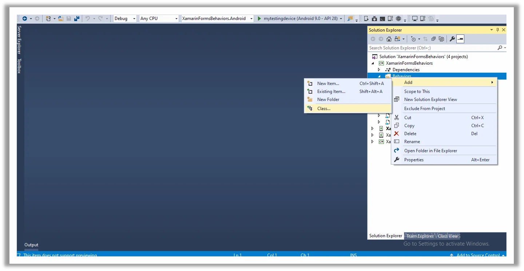
Task: Open Properties from the context menu
Action: pos(444,159)
